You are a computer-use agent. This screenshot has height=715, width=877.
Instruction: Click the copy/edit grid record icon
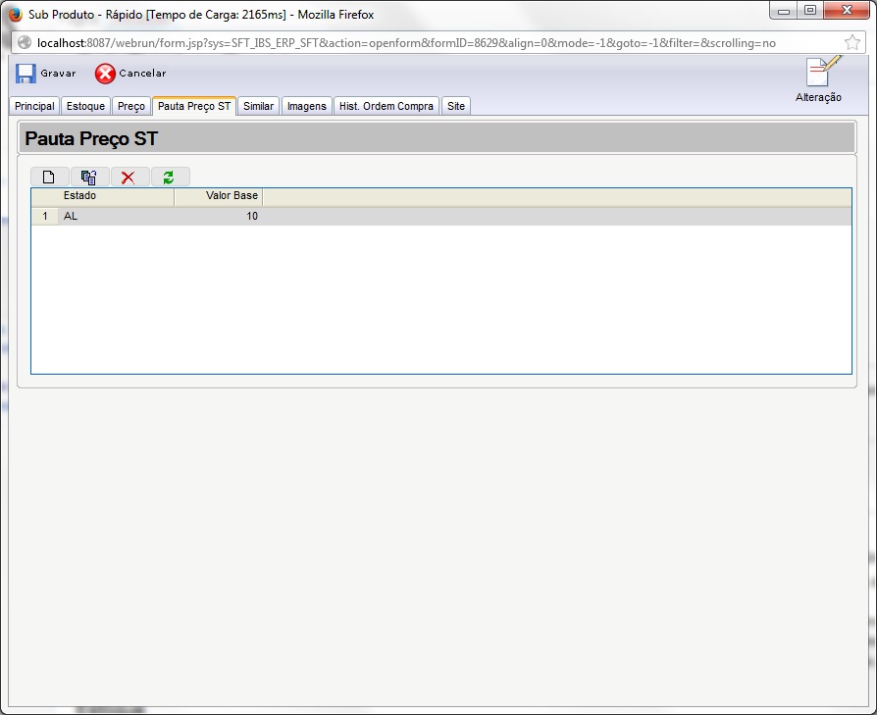89,178
